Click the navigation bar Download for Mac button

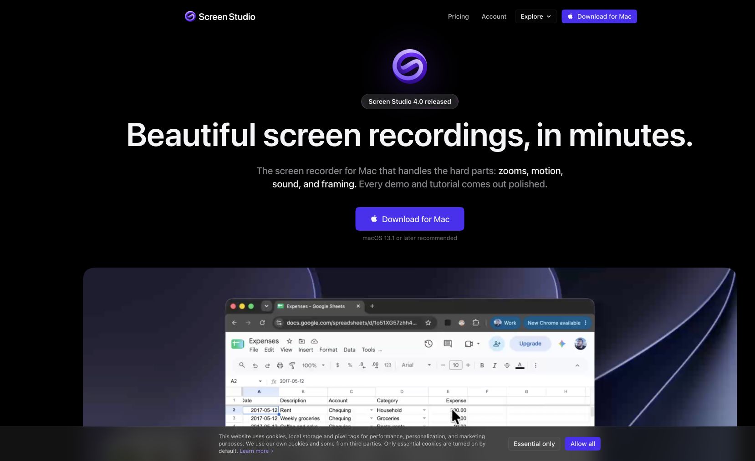(599, 16)
